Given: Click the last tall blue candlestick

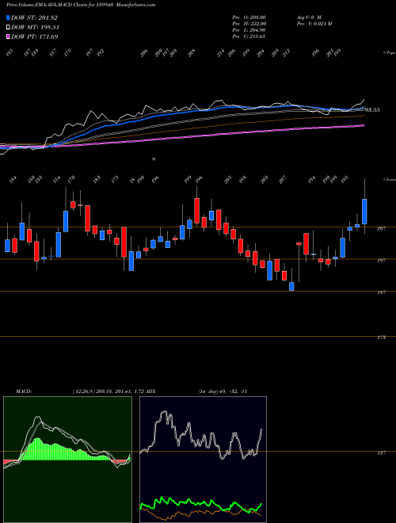Looking at the screenshot, I should tap(364, 212).
